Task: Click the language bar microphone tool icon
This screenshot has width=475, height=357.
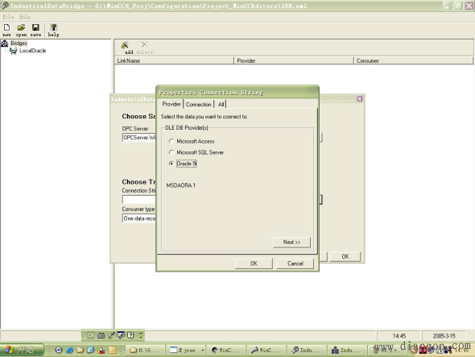Action: point(111,335)
